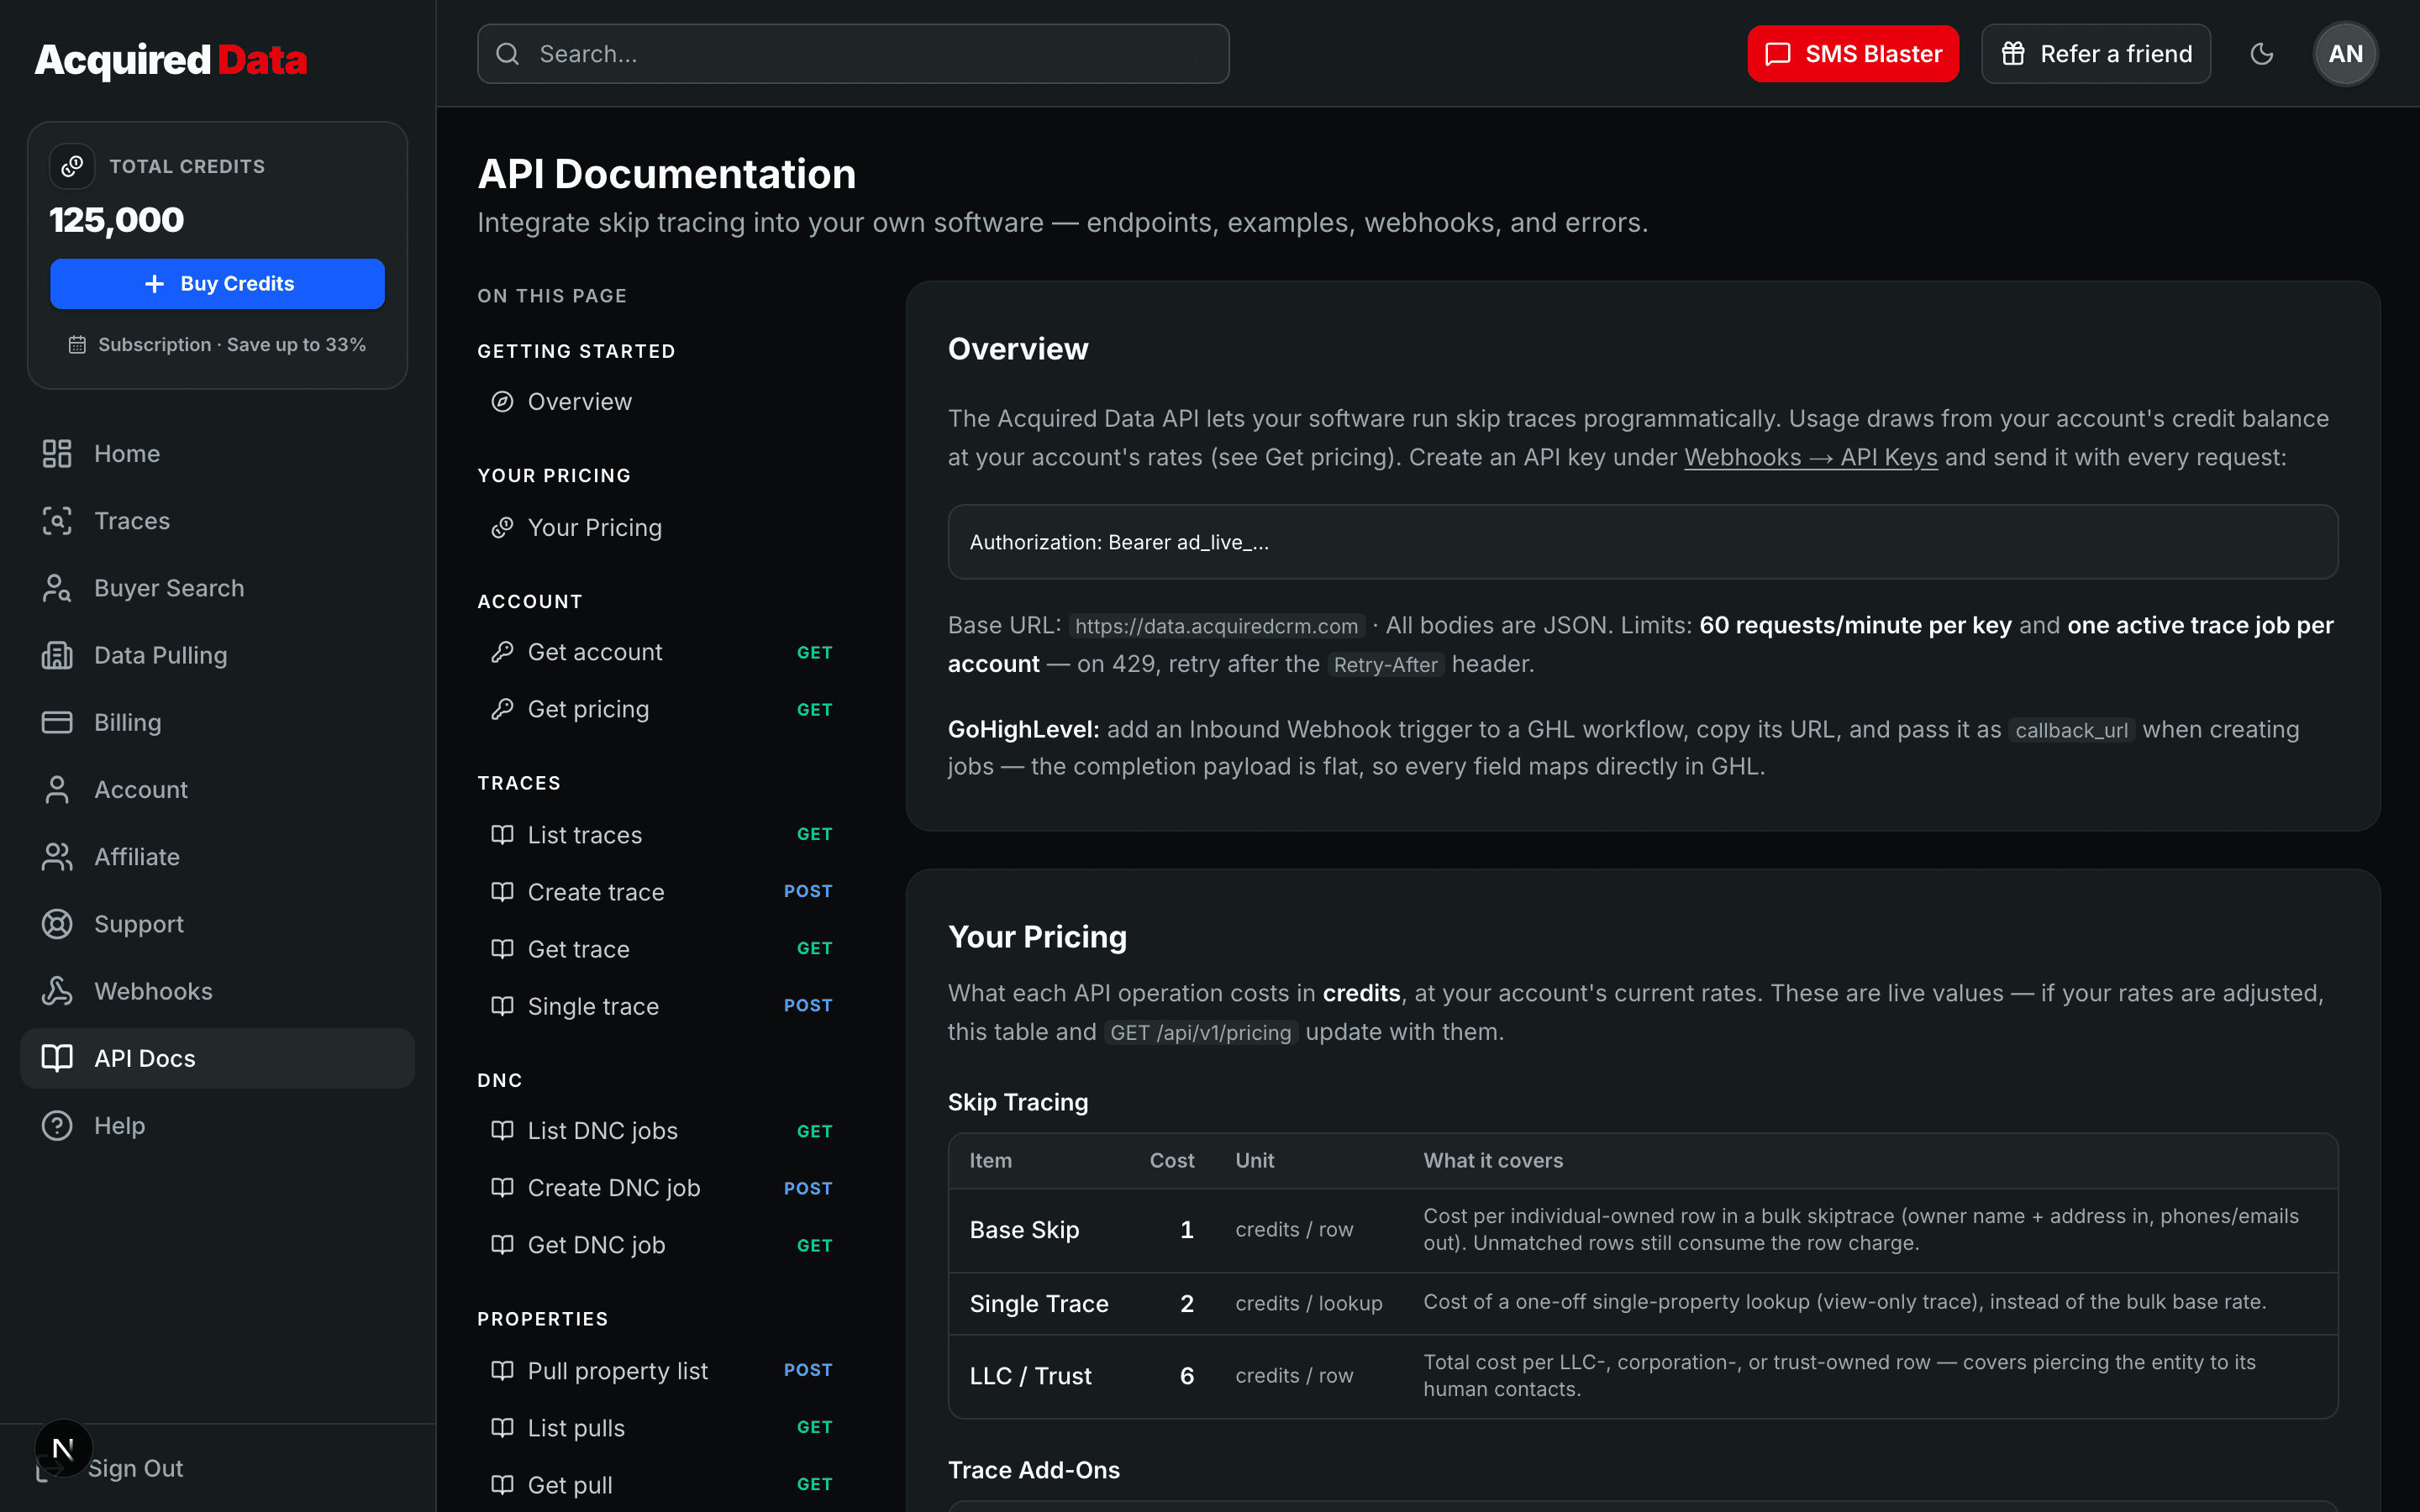Click the SMS Blaster button
The width and height of the screenshot is (2420, 1512).
pyautogui.click(x=1852, y=54)
